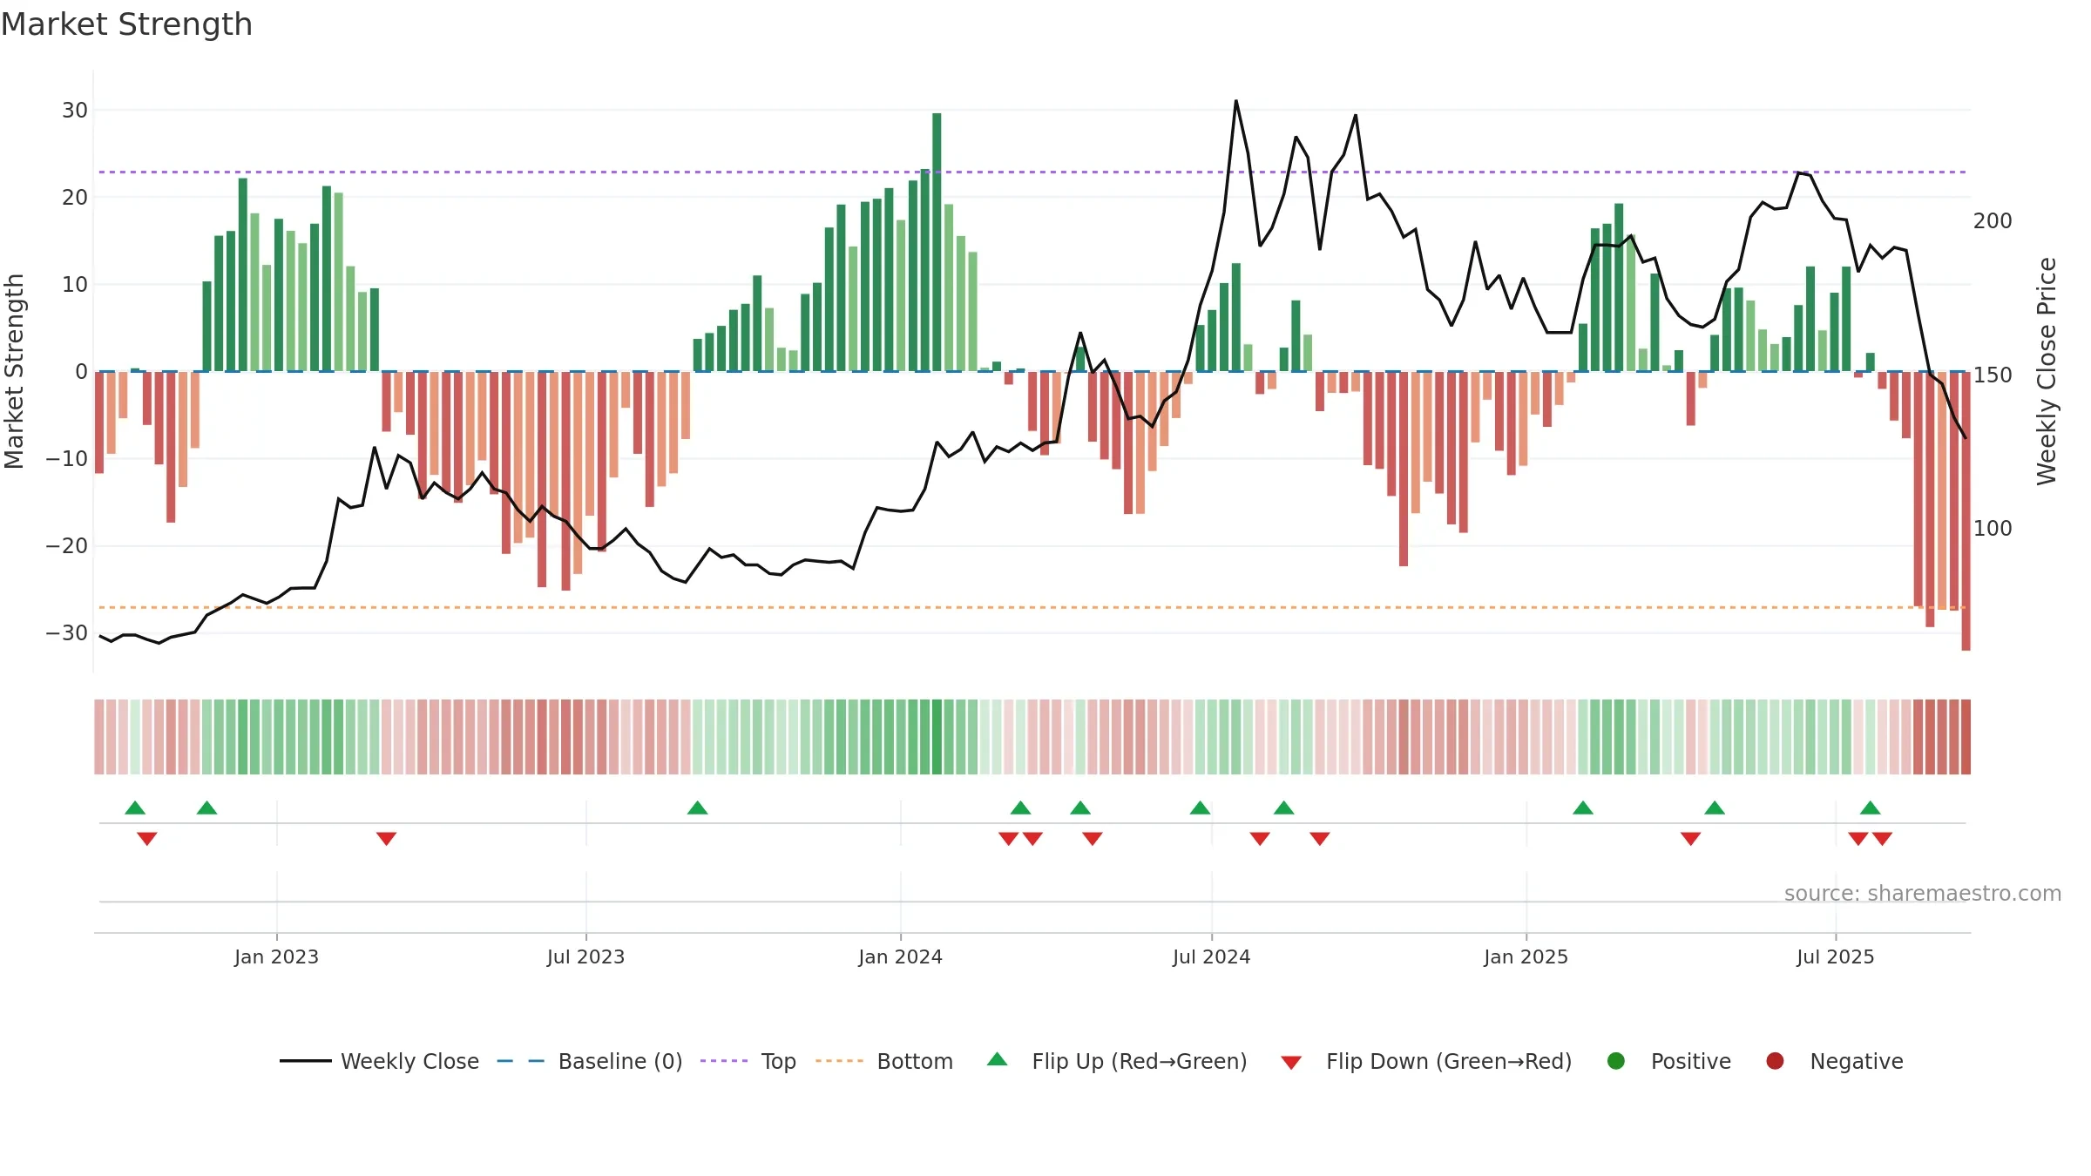Click the black Weekly Close line sample in legend
This screenshot has width=2091, height=1176.
[x=306, y=1061]
